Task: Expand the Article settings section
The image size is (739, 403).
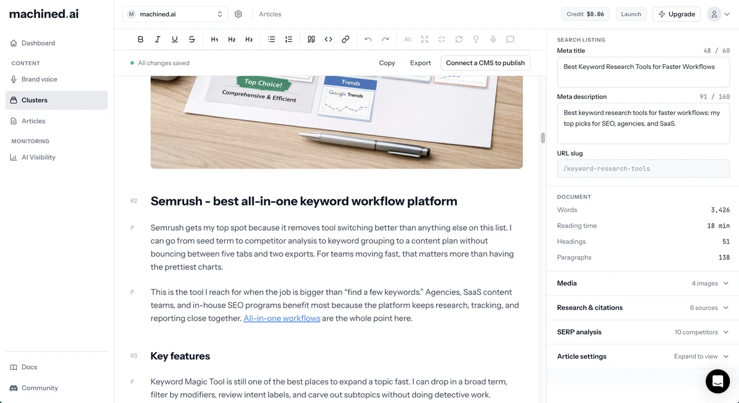Action: 643,356
